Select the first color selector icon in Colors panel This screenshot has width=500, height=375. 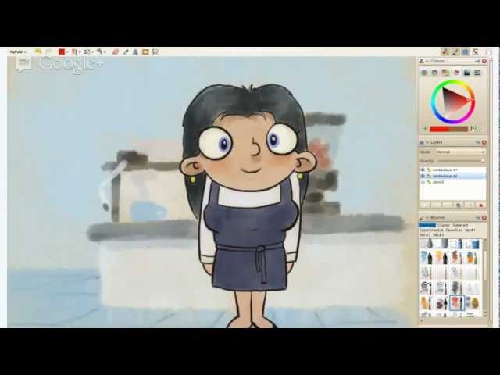[x=424, y=73]
